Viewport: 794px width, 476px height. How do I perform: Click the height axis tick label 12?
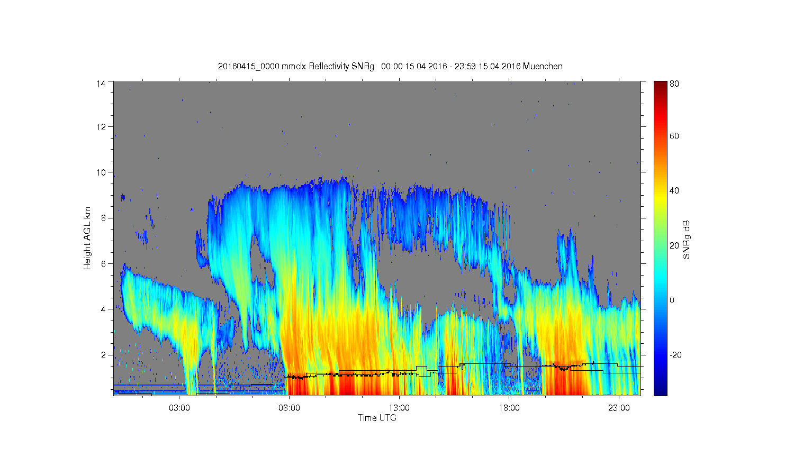pos(101,127)
